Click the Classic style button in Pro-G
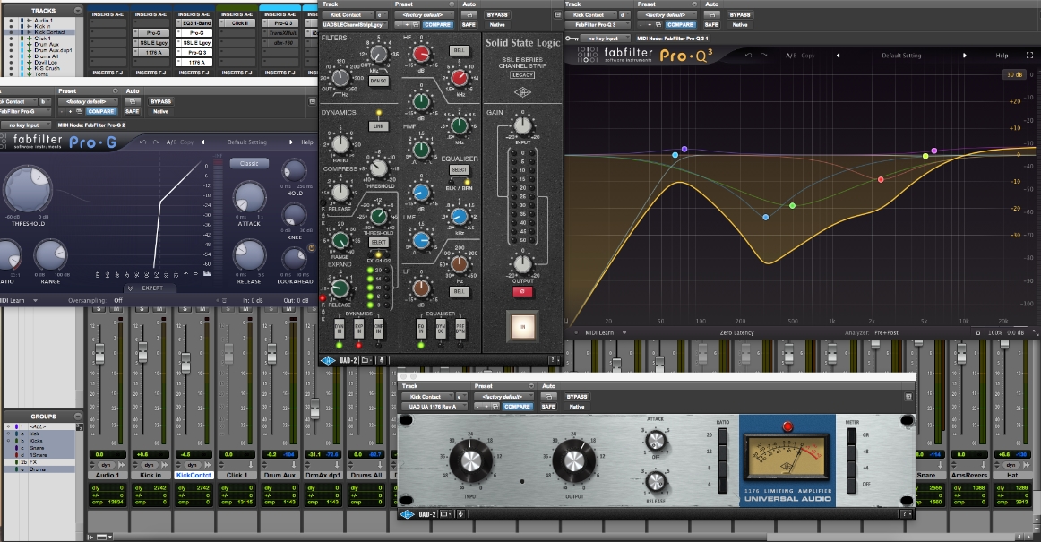 [x=249, y=163]
